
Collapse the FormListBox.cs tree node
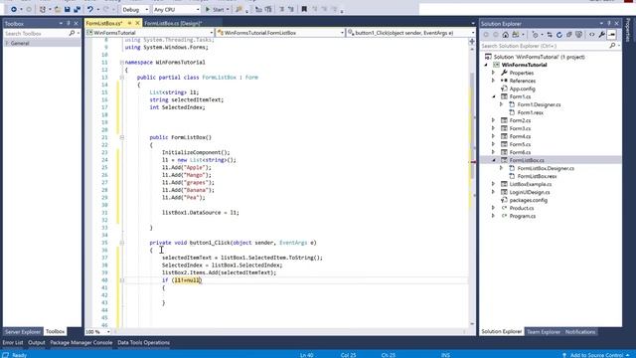click(x=494, y=160)
